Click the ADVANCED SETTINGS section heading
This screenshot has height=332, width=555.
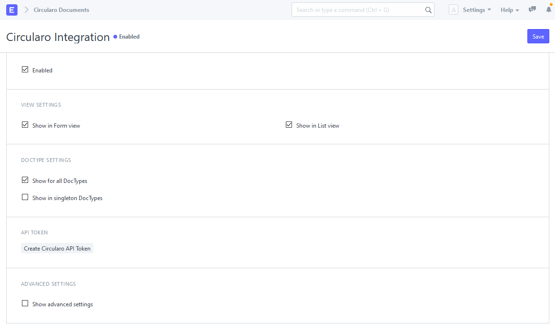pyautogui.click(x=49, y=284)
